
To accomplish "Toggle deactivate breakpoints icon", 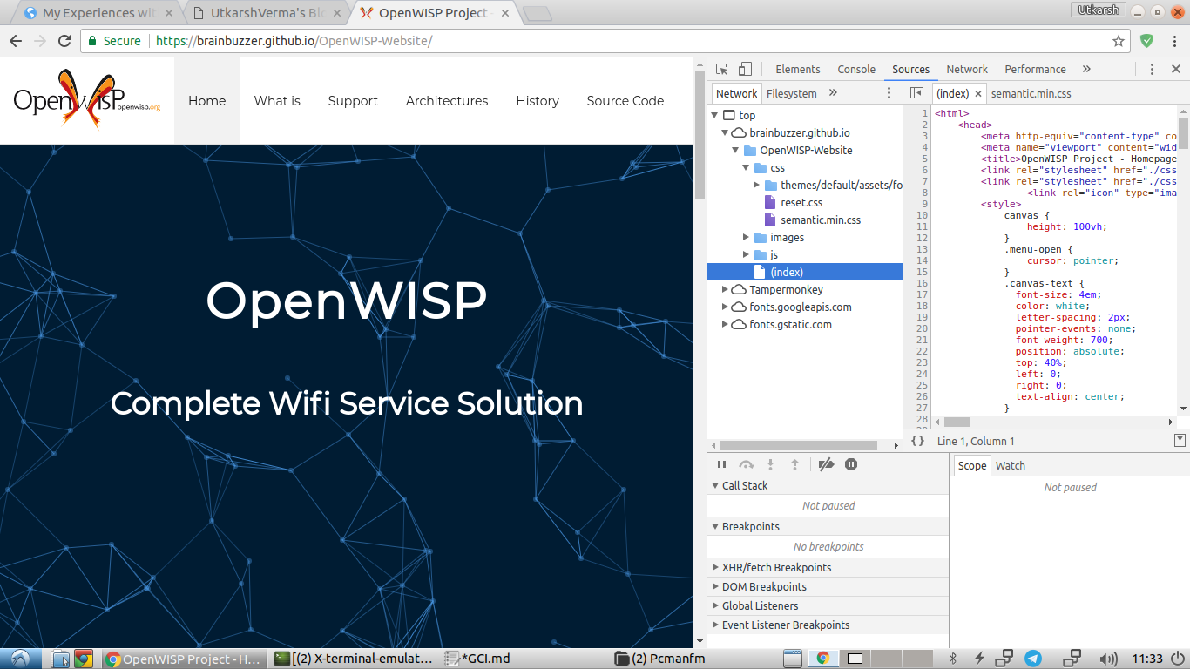I will [x=827, y=465].
